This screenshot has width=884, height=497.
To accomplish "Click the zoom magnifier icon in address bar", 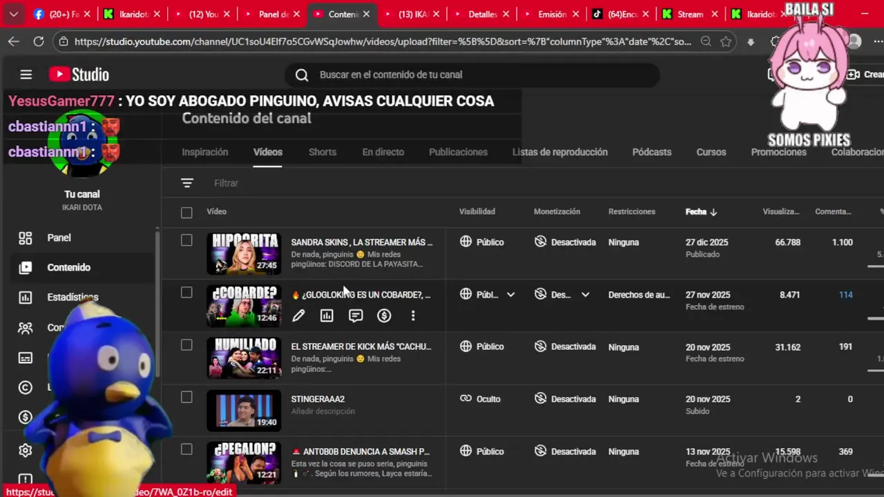I will tap(706, 41).
